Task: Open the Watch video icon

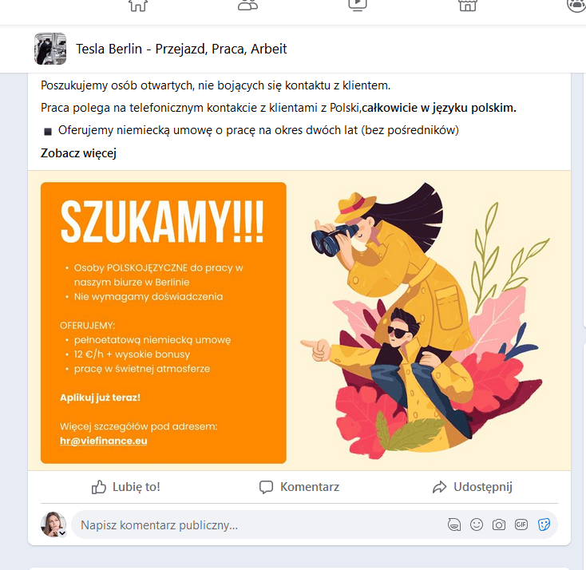Action: (358, 5)
